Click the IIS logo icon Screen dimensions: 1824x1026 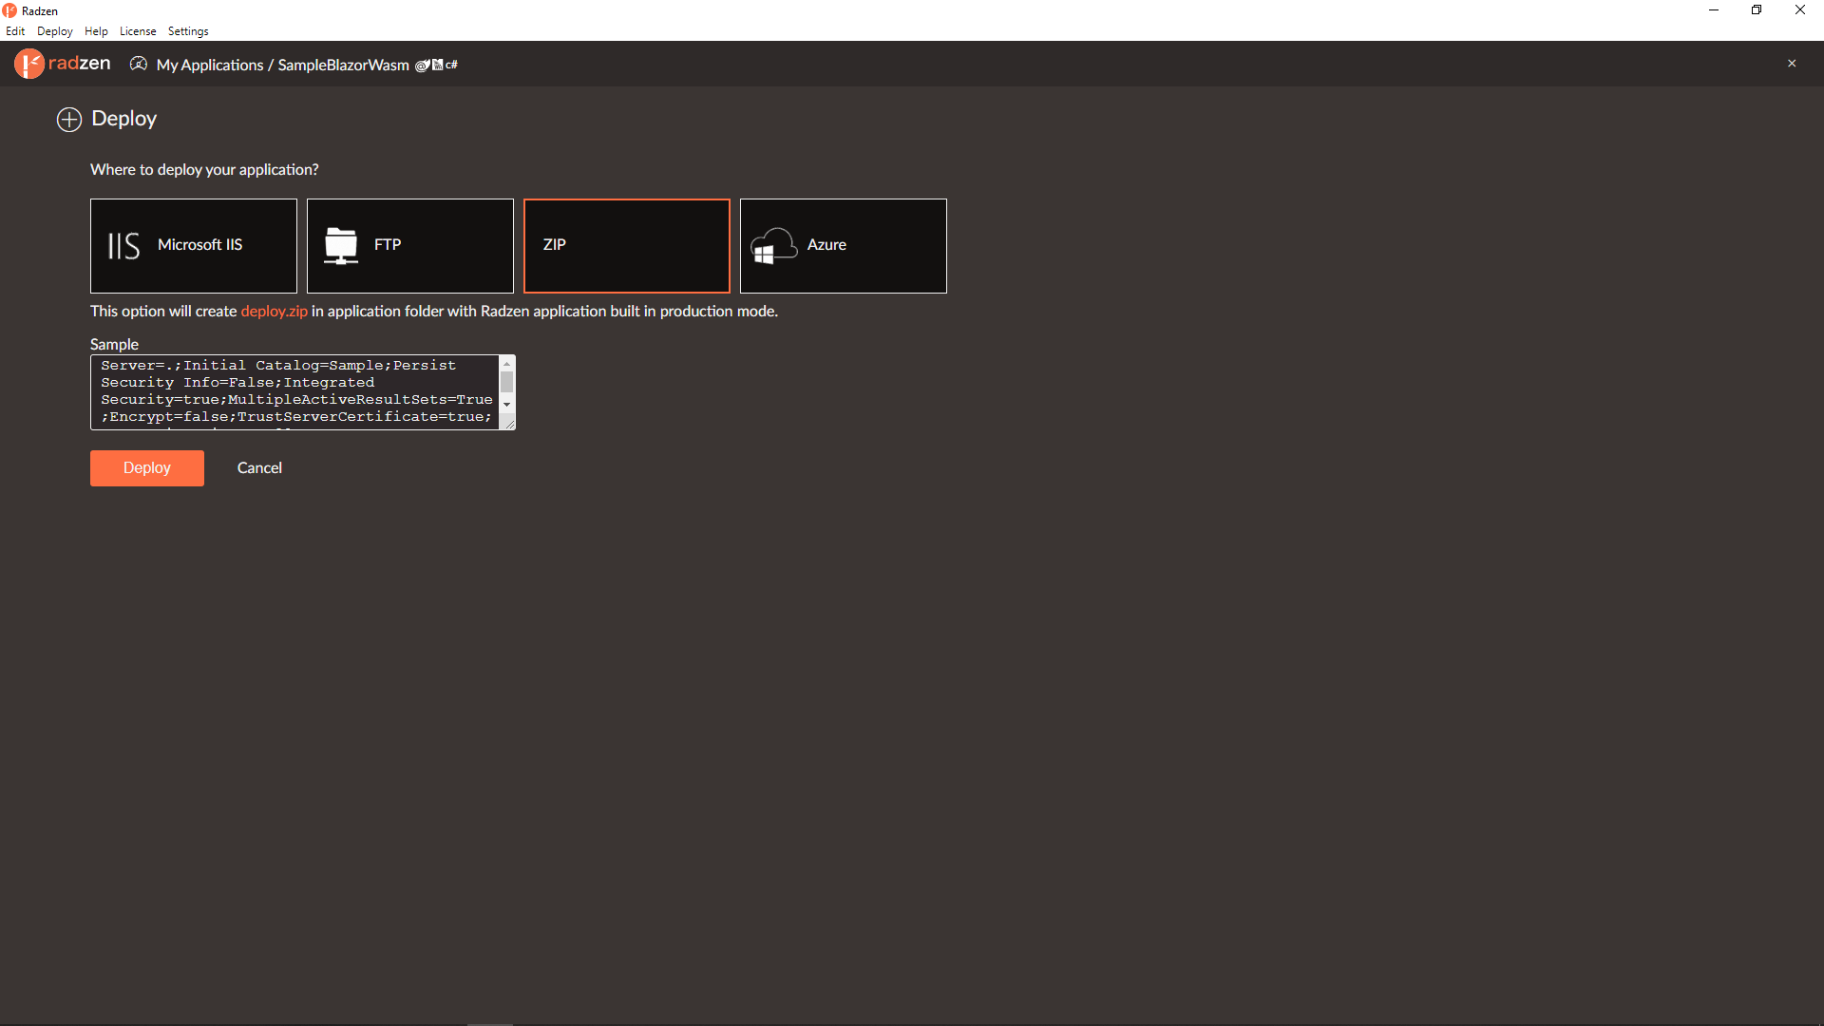123,245
